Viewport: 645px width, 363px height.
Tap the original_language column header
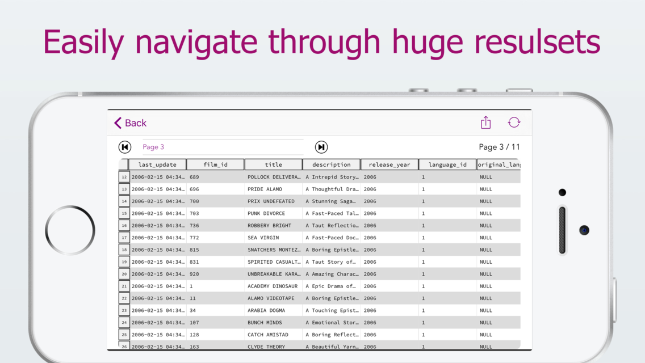click(x=499, y=164)
